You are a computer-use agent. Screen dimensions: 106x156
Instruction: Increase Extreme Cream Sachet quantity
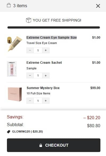[46, 76]
